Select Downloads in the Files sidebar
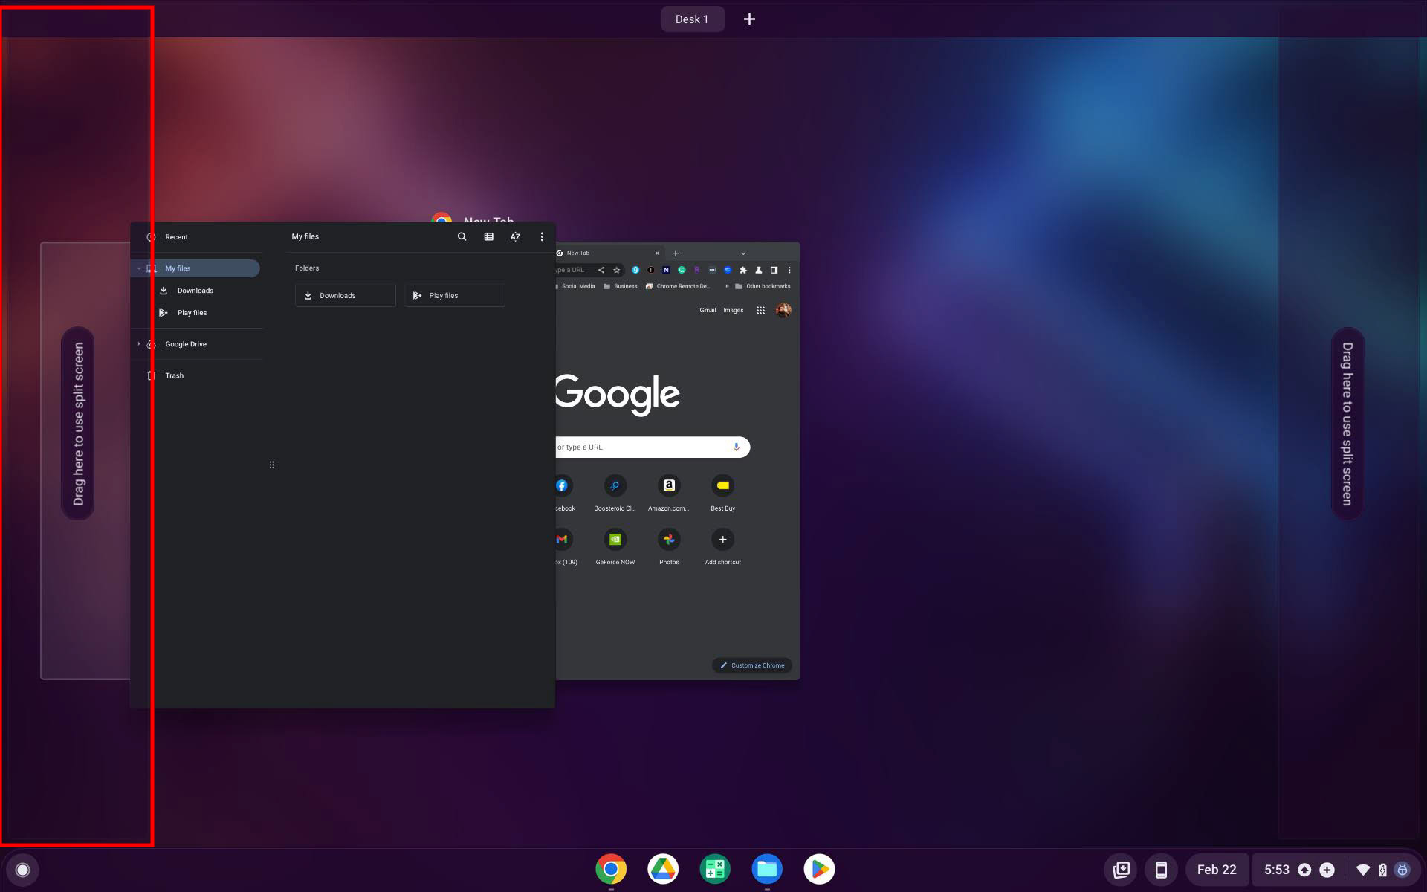Screen dimensions: 1427x892 coord(195,291)
